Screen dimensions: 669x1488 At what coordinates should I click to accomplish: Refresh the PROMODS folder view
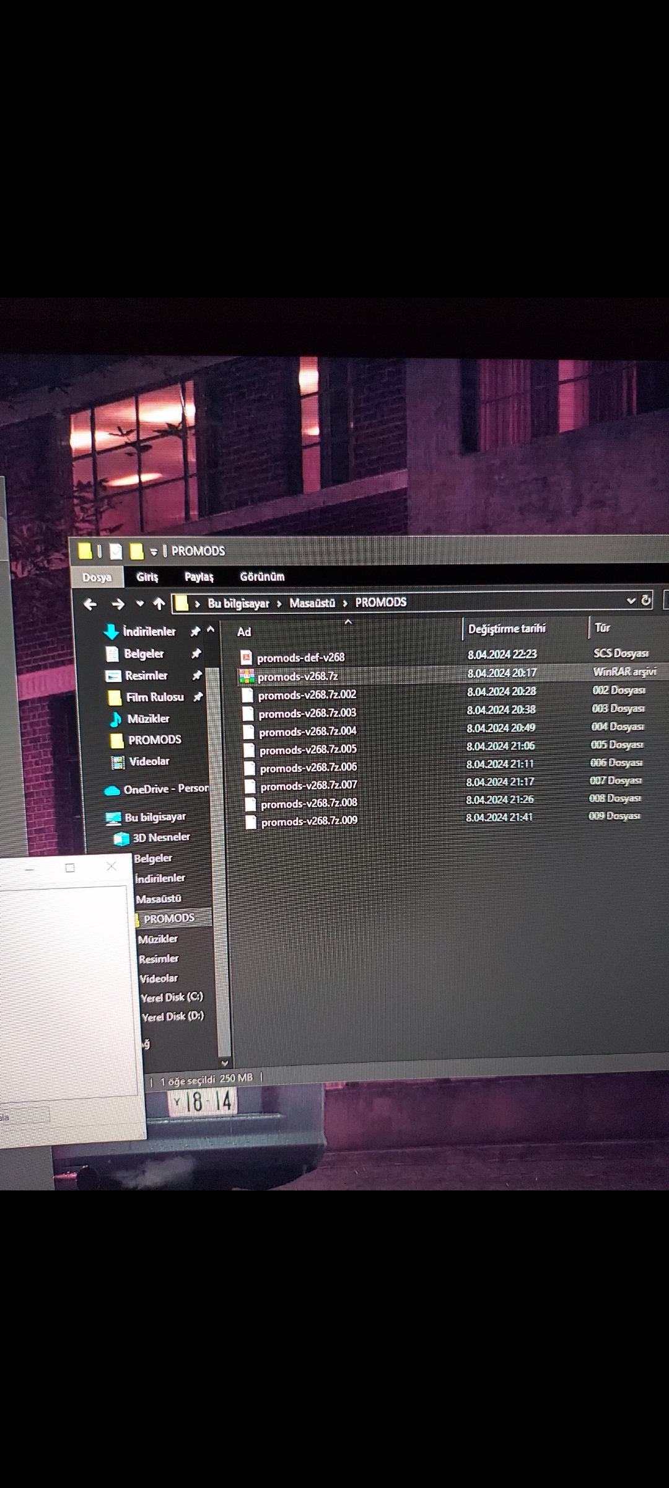tap(646, 600)
